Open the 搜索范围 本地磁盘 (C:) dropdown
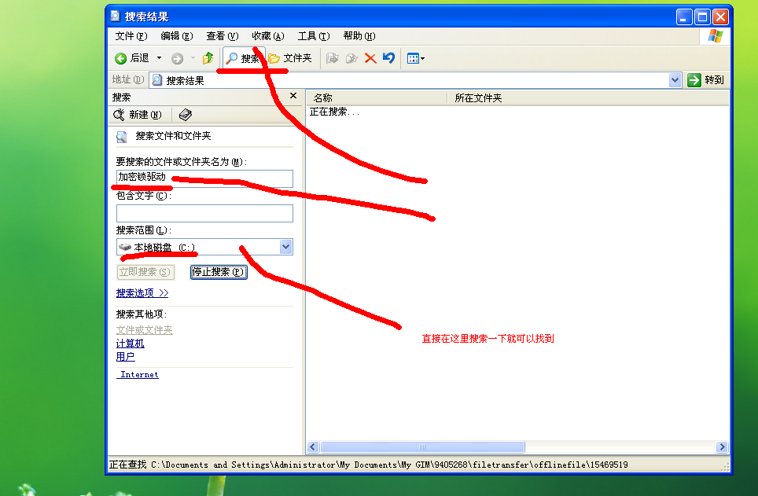This screenshot has height=496, width=758. click(x=204, y=247)
